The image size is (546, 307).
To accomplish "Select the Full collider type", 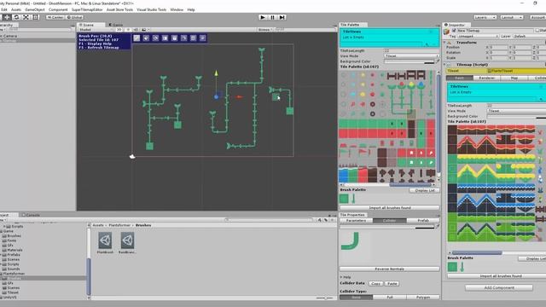I will click(x=389, y=298).
